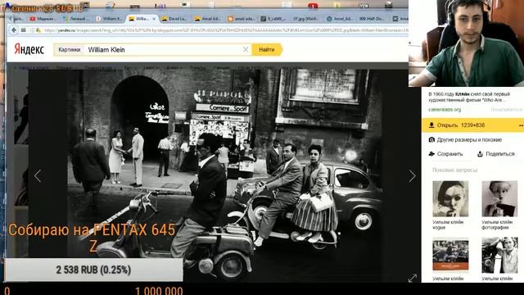Click camera icon beside Другие размеры
This screenshot has width=524, height=295.
point(431,140)
